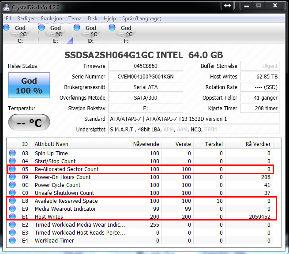Select the E: drive status button
The width and height of the screenshot is (289, 254).
(56, 34)
